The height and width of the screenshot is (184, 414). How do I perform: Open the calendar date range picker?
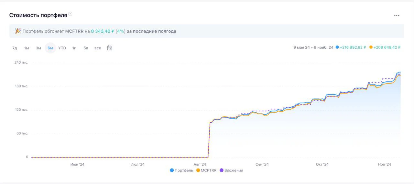tap(110, 48)
